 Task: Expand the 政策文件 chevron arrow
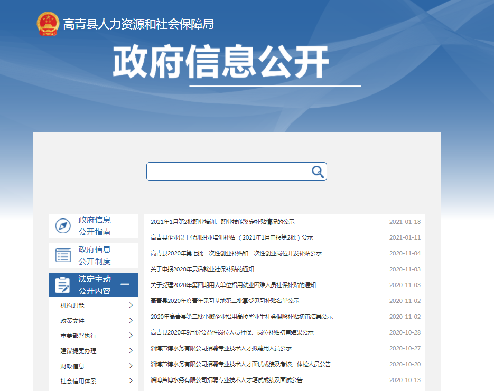(x=131, y=321)
